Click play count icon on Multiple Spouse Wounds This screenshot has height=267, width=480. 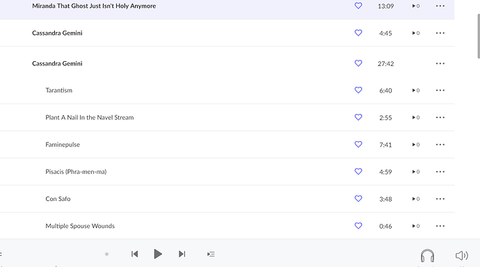(416, 226)
